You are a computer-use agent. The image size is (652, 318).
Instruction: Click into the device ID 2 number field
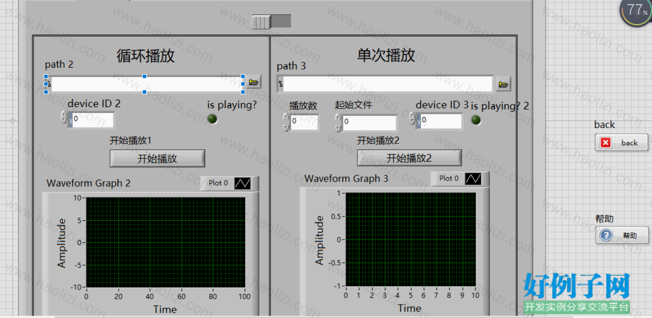tap(93, 120)
